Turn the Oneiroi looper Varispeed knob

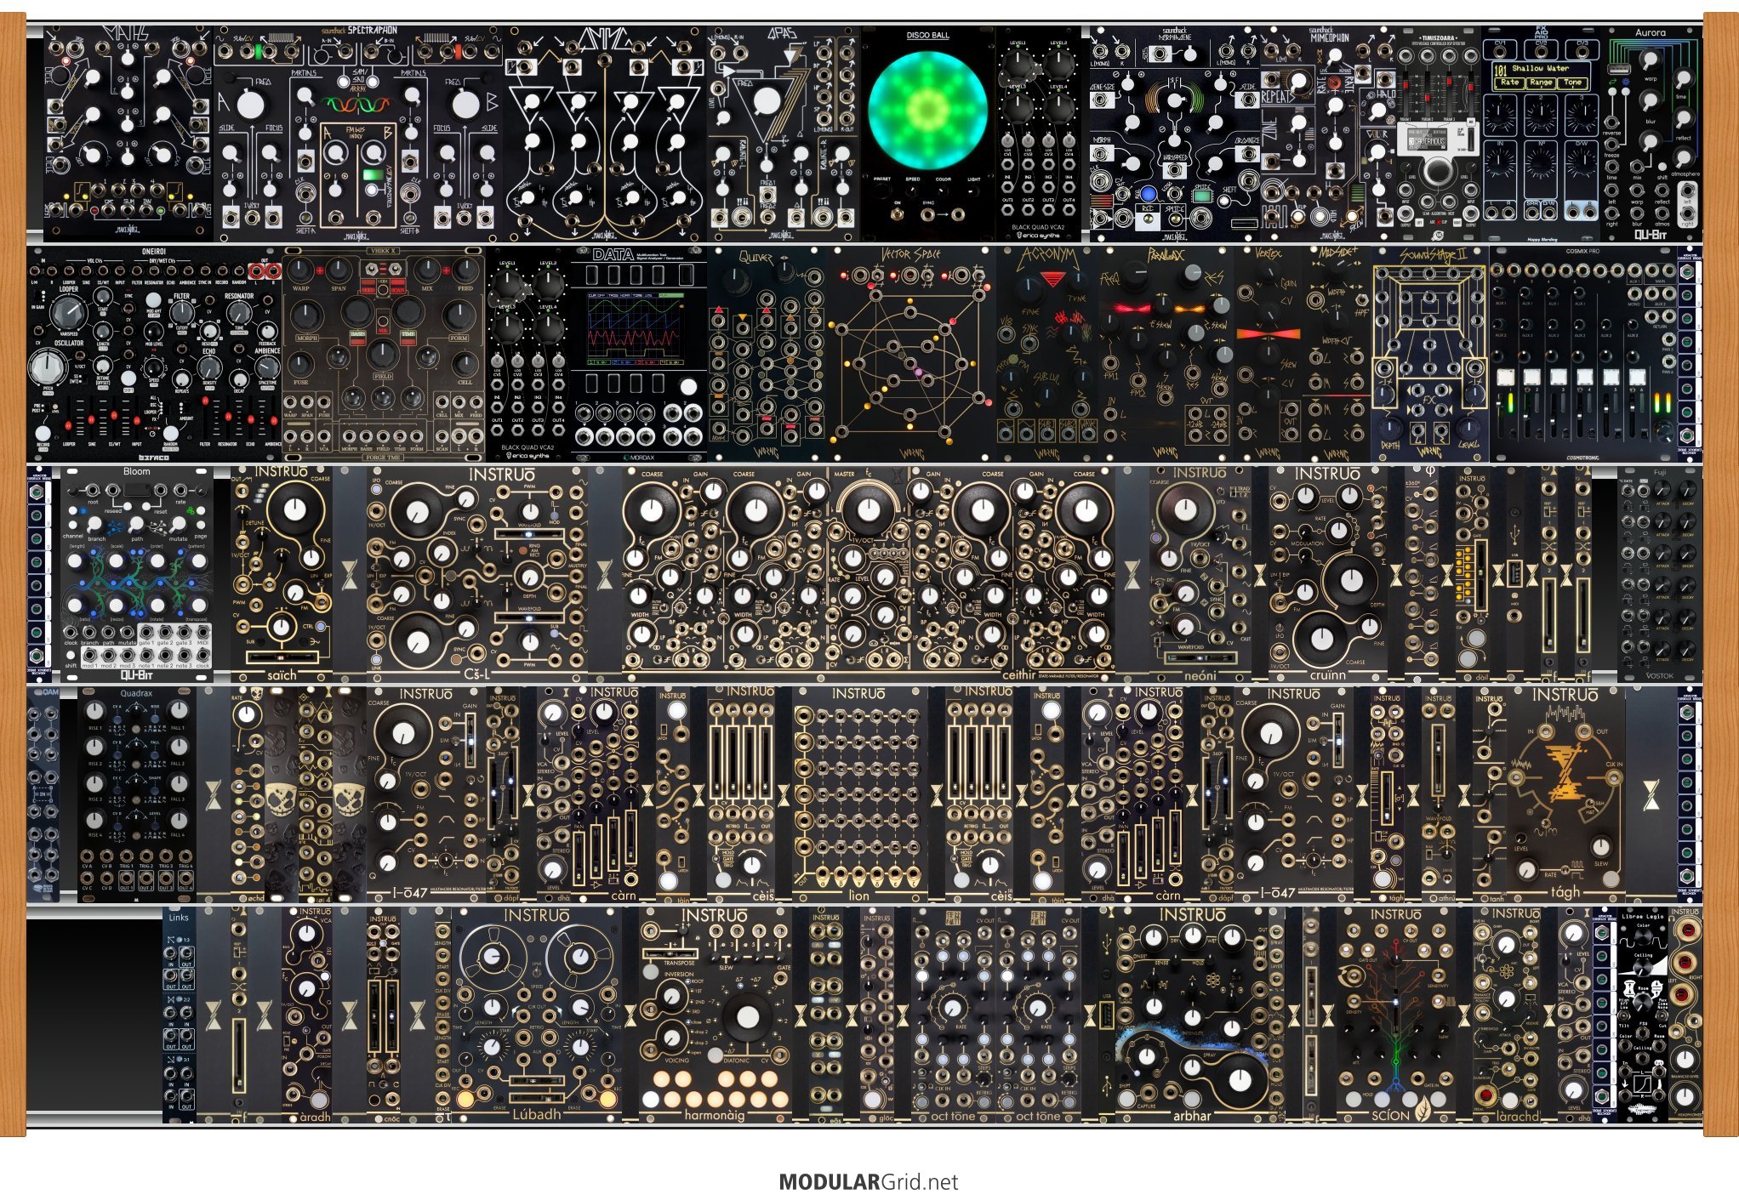point(68,314)
